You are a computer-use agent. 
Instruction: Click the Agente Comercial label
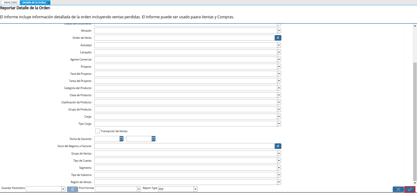tap(81, 60)
